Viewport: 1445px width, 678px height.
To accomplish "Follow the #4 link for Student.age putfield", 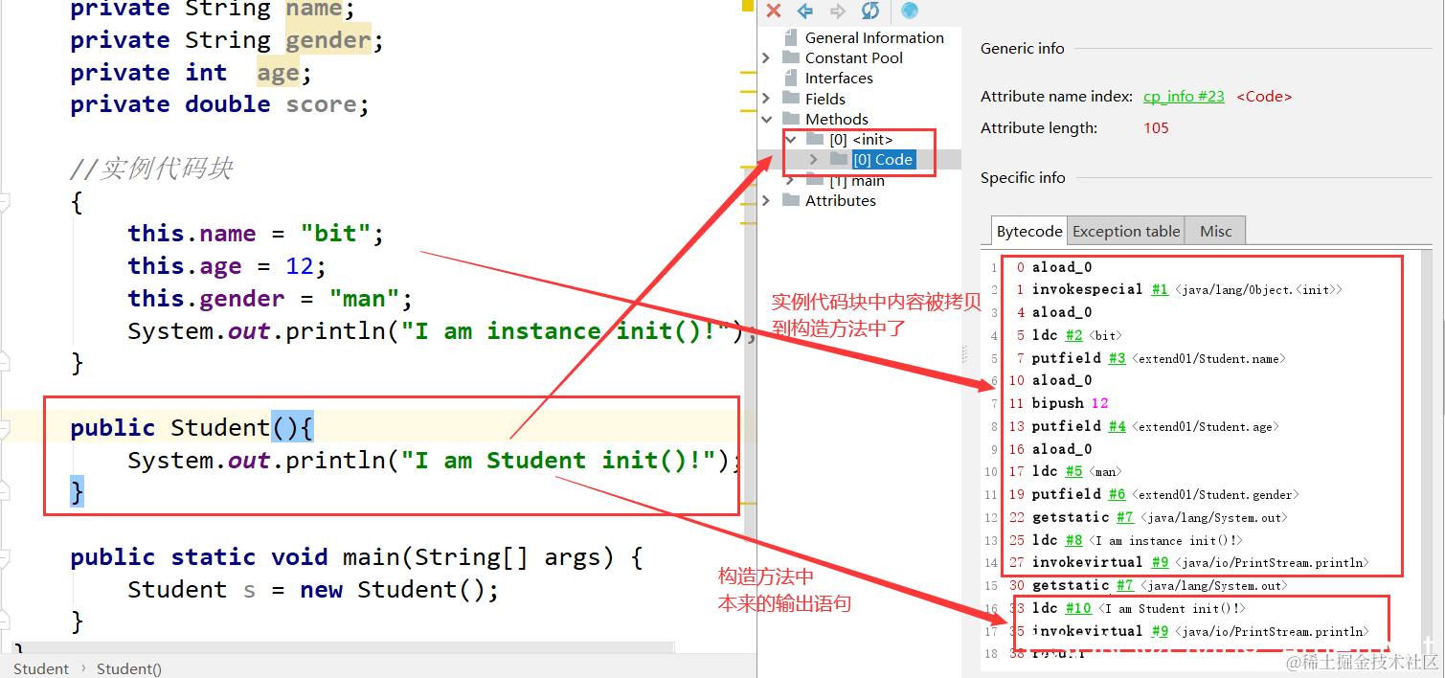I will click(x=1117, y=426).
